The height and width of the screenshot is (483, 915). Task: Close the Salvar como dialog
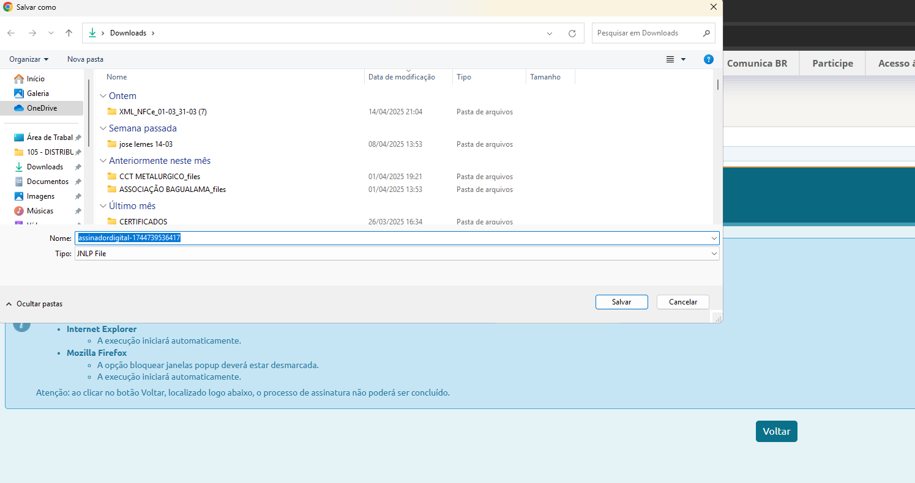713,7
